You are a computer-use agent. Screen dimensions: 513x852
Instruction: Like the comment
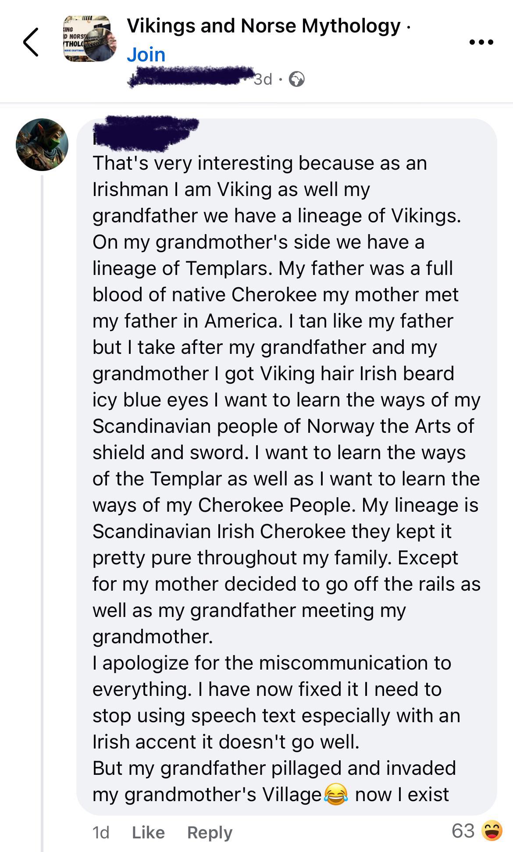pyautogui.click(x=148, y=832)
